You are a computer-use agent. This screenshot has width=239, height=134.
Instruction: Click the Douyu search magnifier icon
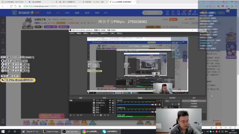160,13
